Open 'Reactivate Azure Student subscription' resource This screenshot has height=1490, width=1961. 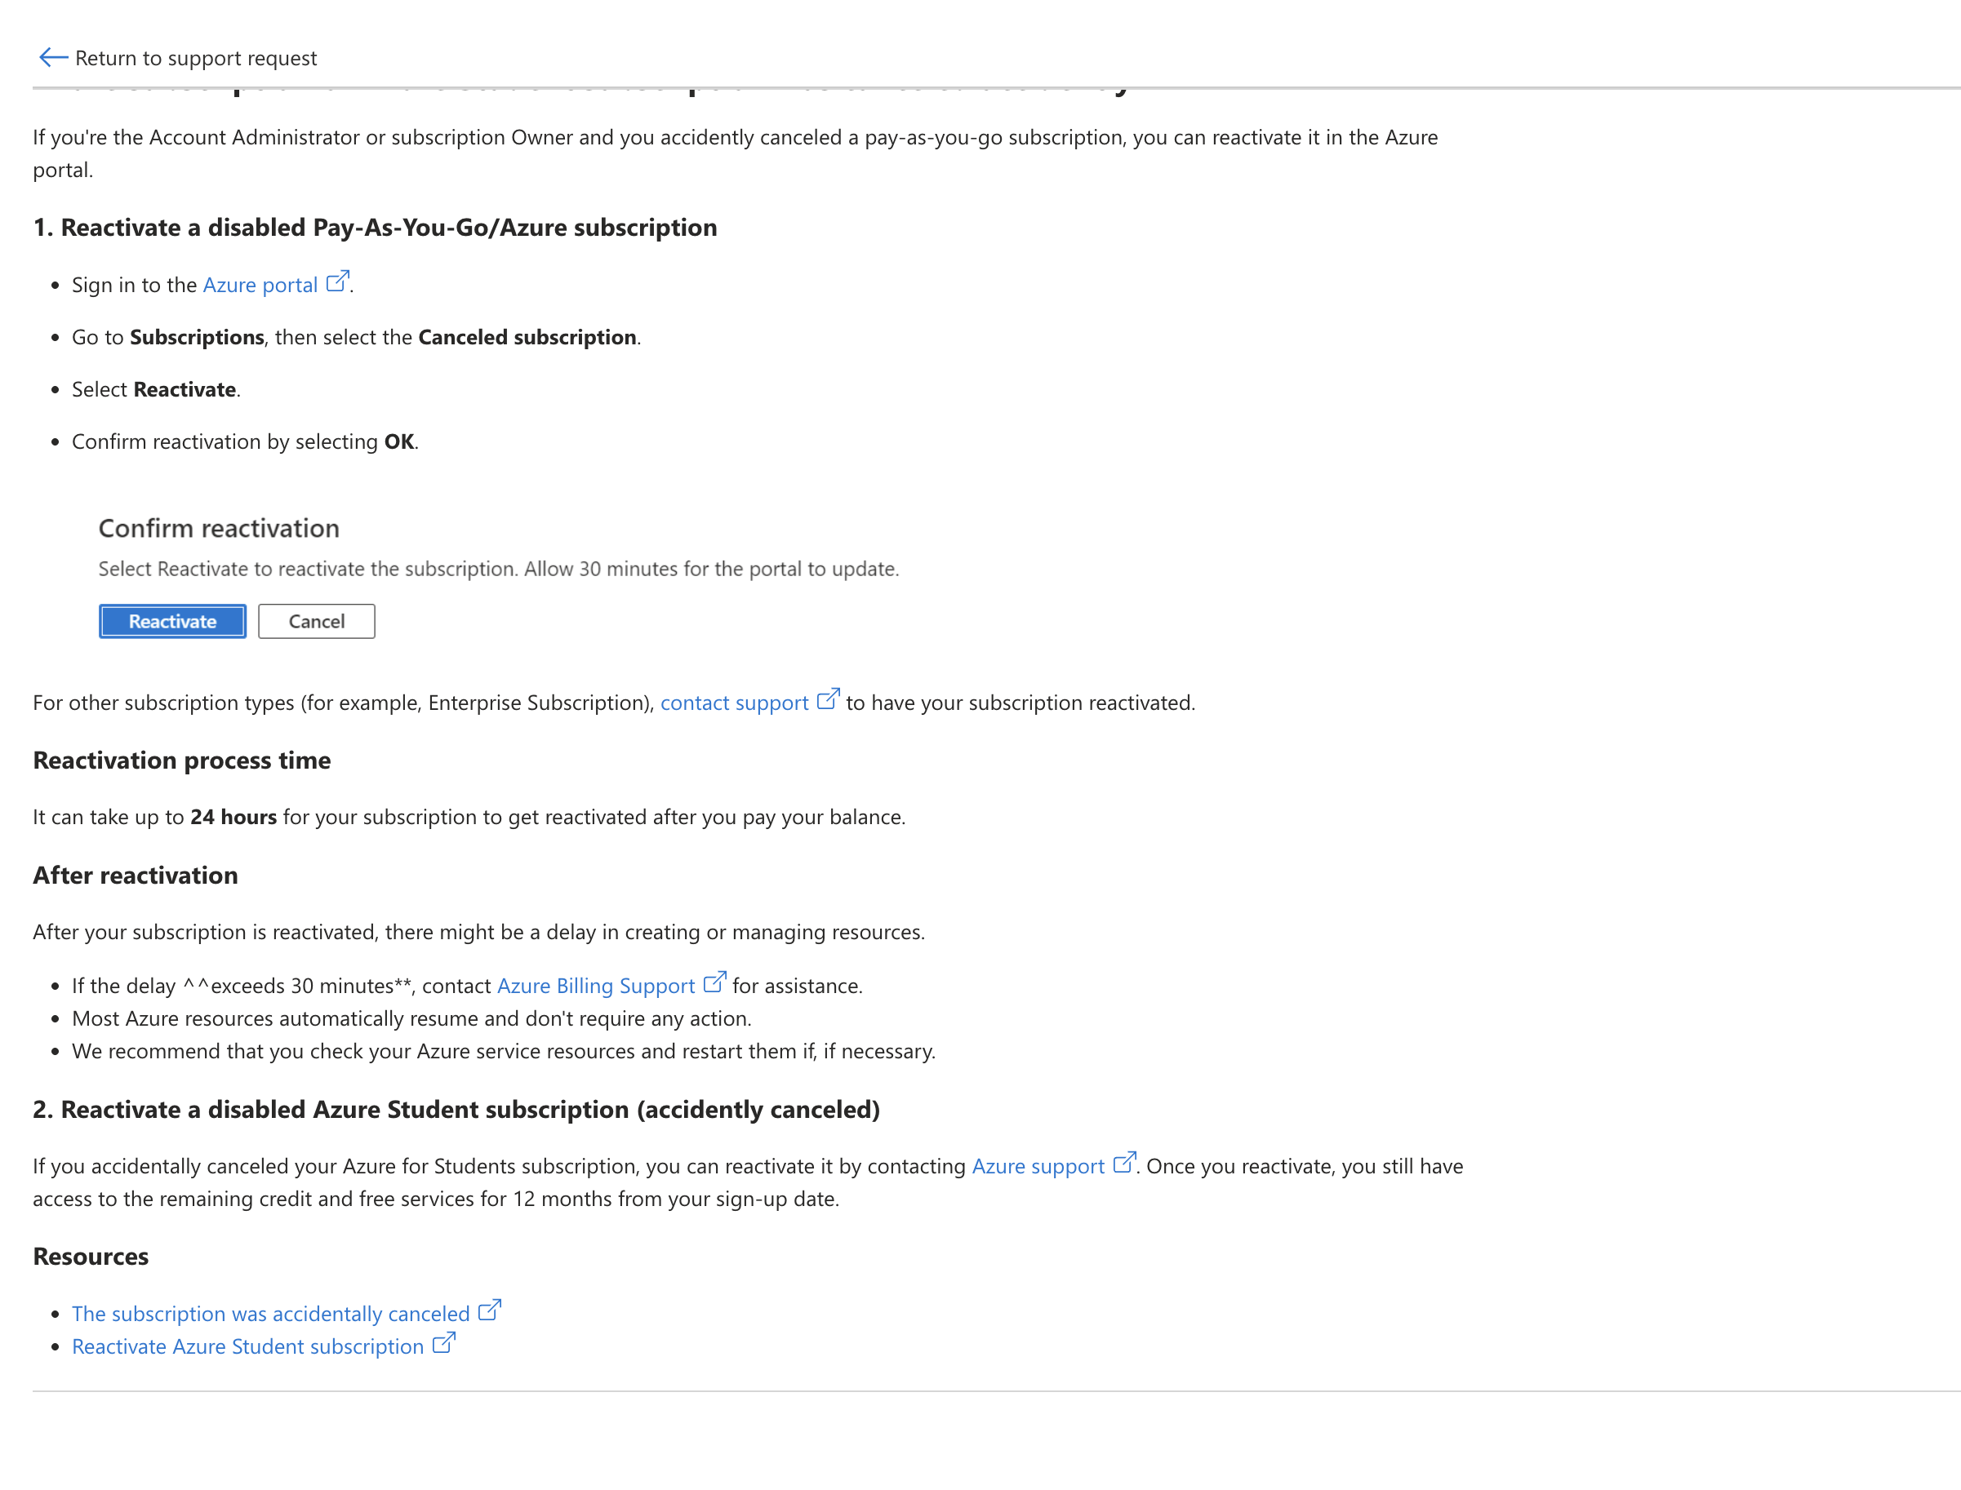coord(248,1346)
